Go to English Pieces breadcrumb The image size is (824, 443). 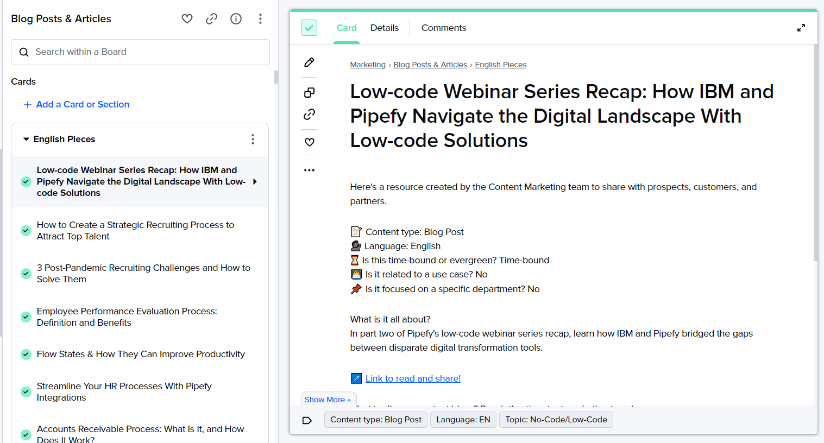pos(501,65)
